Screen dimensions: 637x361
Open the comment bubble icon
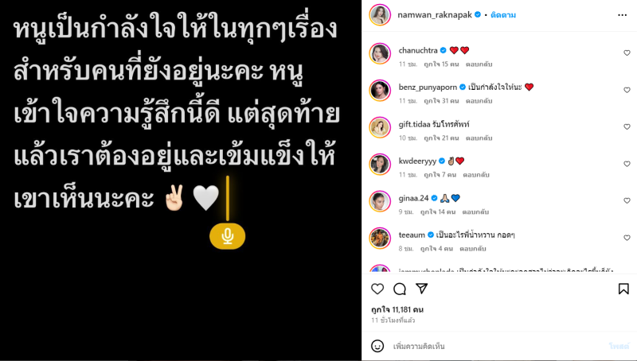400,289
